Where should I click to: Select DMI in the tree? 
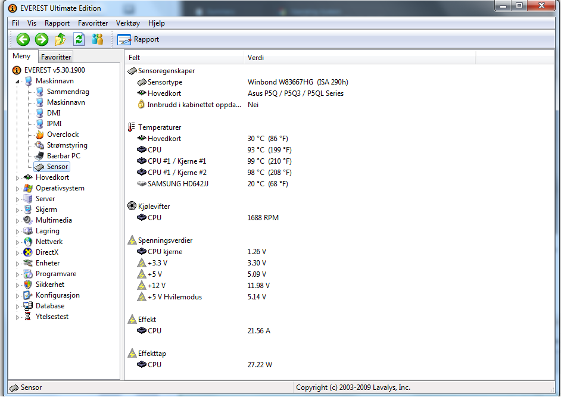coord(54,113)
